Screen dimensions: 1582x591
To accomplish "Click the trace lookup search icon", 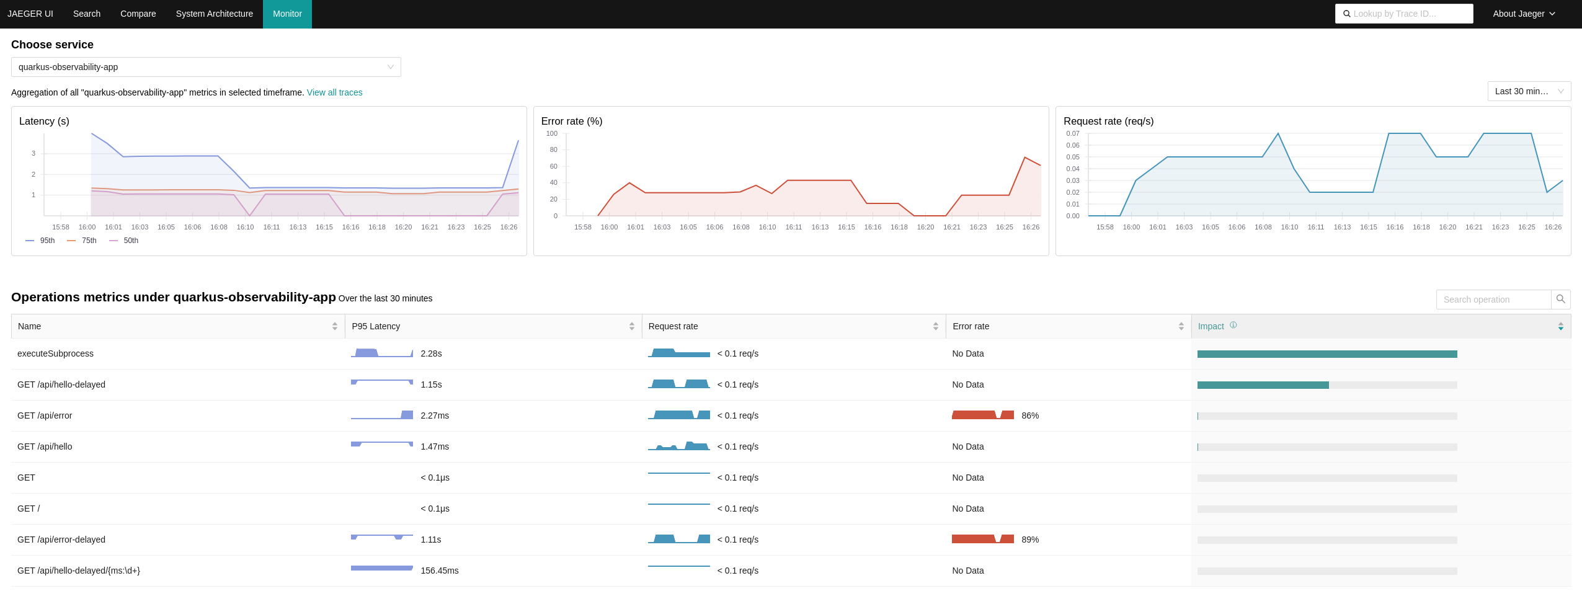I will tap(1346, 14).
